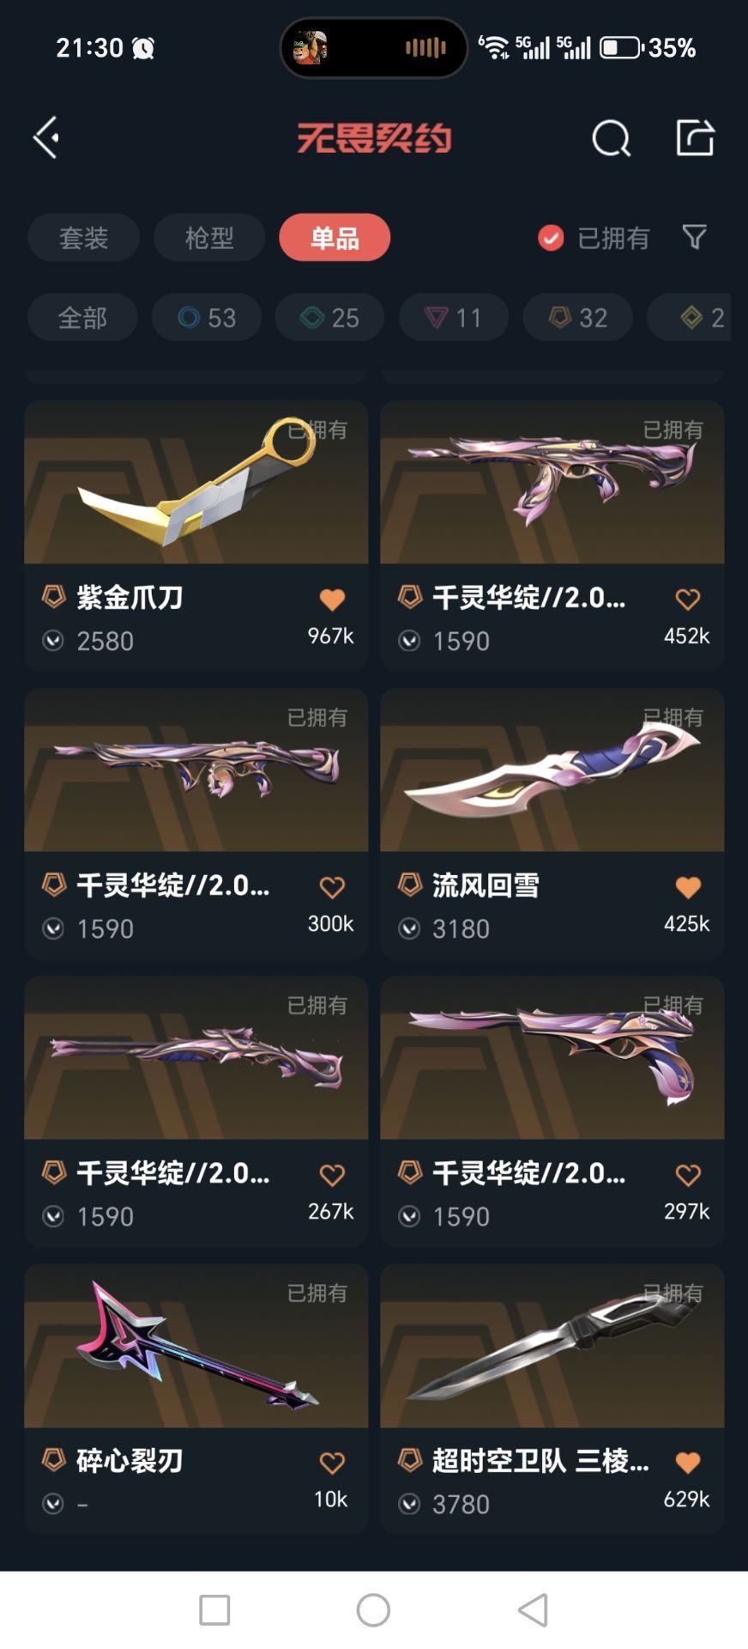This screenshot has height=1649, width=748.
Task: Tap the Android home circle button
Action: point(373,1610)
